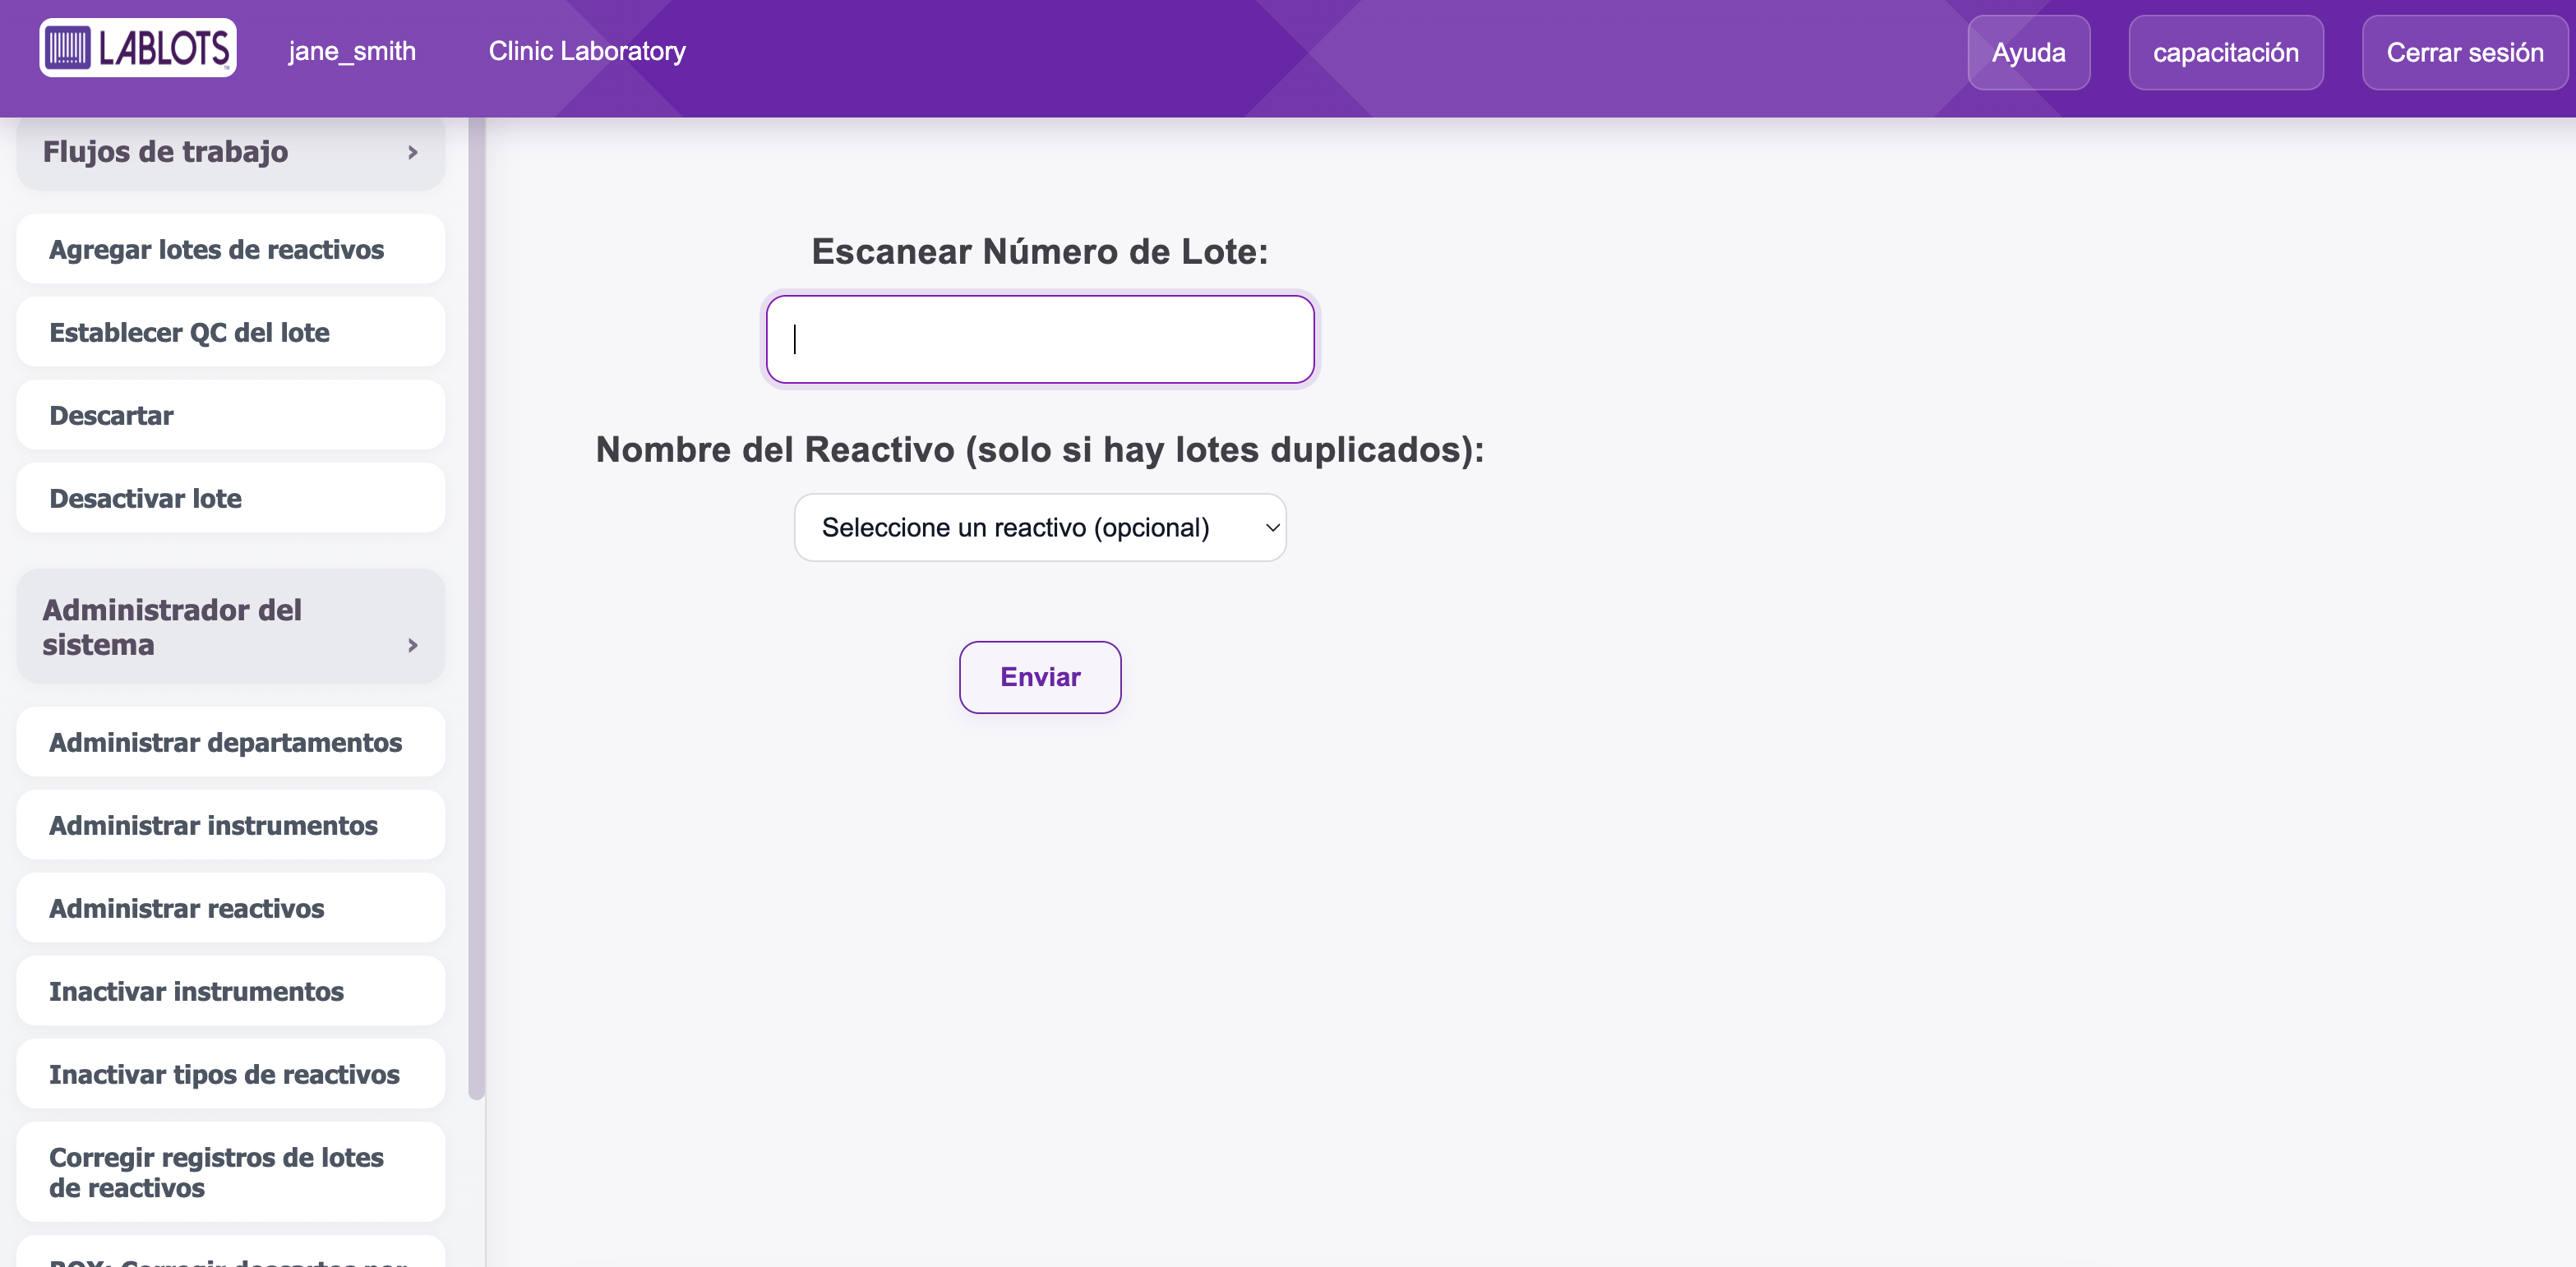
Task: Open Agregar lotes de reactivos
Action: point(230,249)
